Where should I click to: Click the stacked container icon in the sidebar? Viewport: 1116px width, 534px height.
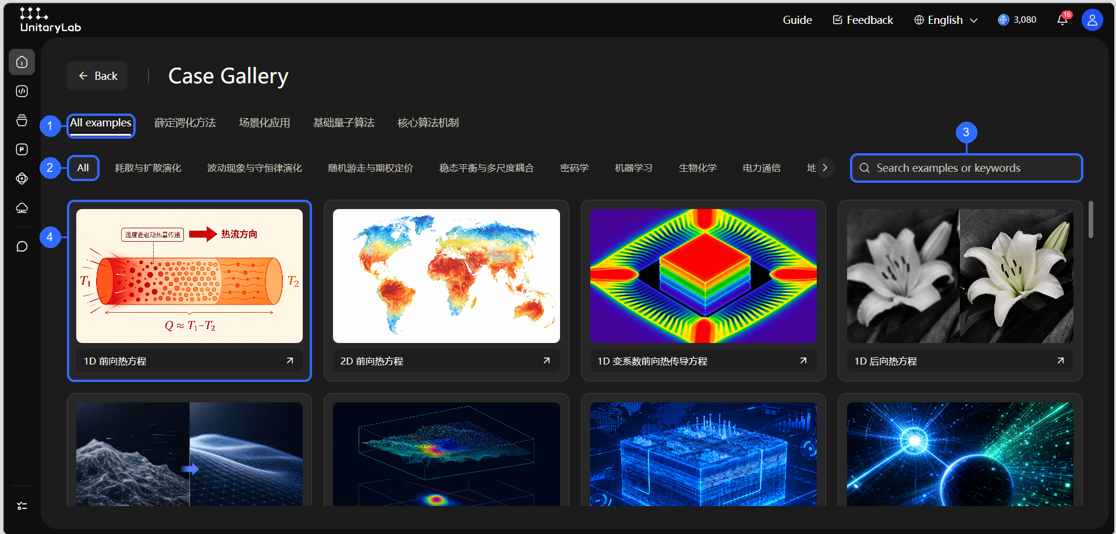pyautogui.click(x=22, y=121)
